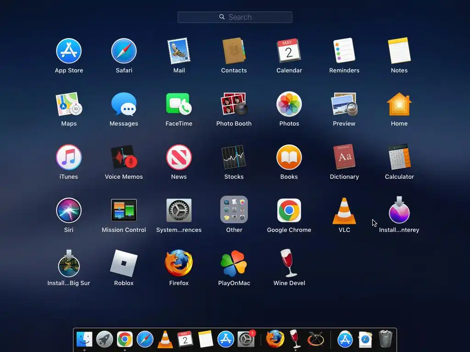Launch iTunes
470x352 pixels.
(x=69, y=157)
